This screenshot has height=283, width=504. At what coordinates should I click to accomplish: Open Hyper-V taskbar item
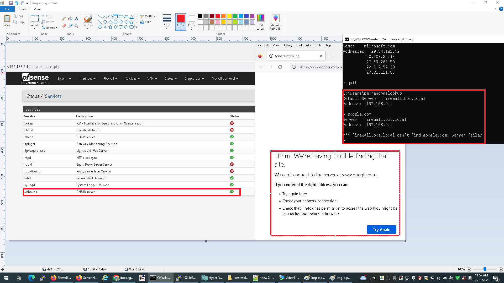pyautogui.click(x=212, y=278)
